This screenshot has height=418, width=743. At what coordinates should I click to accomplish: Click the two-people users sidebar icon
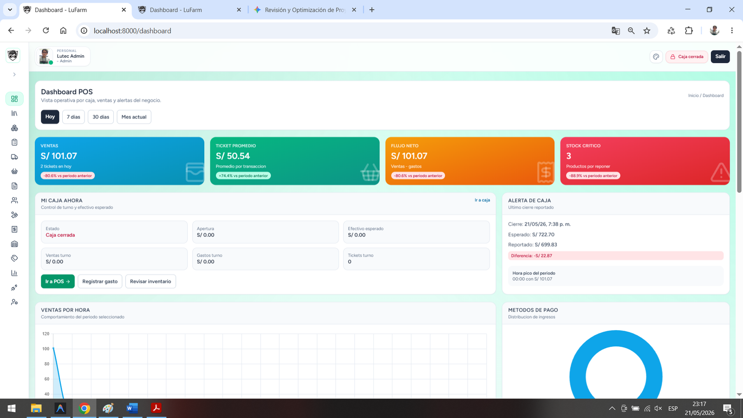tap(14, 200)
